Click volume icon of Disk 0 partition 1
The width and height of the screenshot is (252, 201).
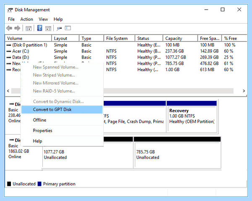point(9,45)
